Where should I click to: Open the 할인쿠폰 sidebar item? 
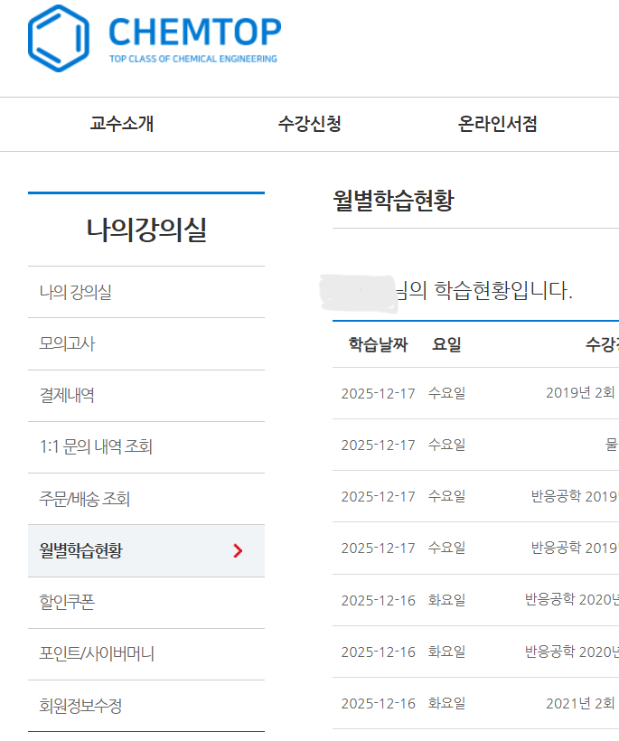(x=67, y=602)
